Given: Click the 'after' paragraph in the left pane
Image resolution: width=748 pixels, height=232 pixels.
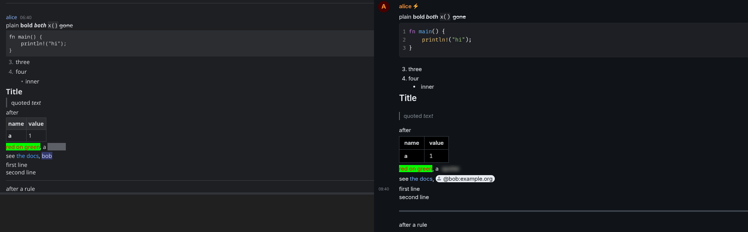Looking at the screenshot, I should click(x=12, y=113).
